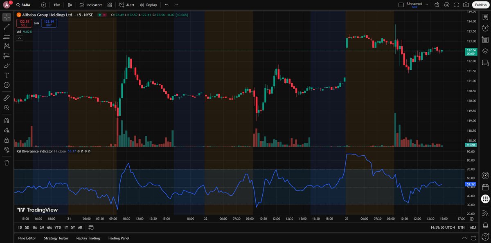Click the redo arrow

click(176, 5)
